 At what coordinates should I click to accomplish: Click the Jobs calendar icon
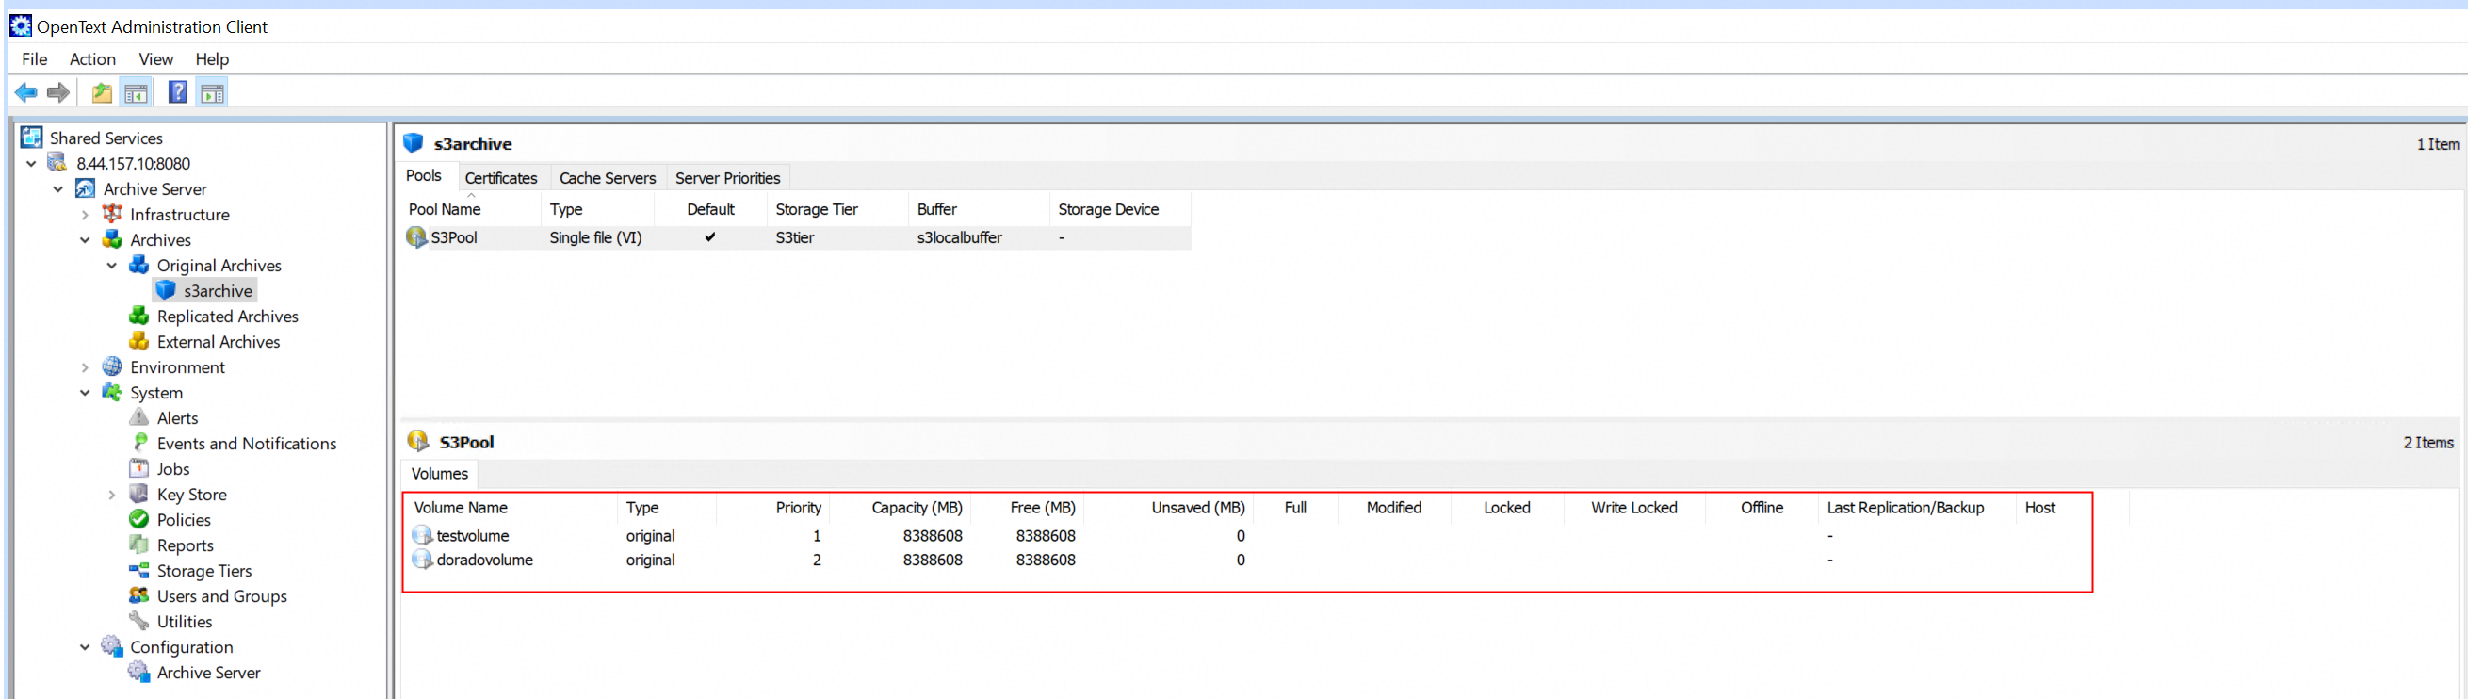point(138,468)
